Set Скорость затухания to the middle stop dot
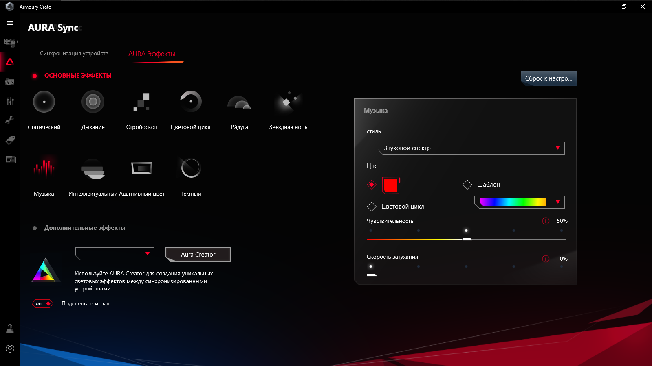Screen dimensions: 652x366 466,266
